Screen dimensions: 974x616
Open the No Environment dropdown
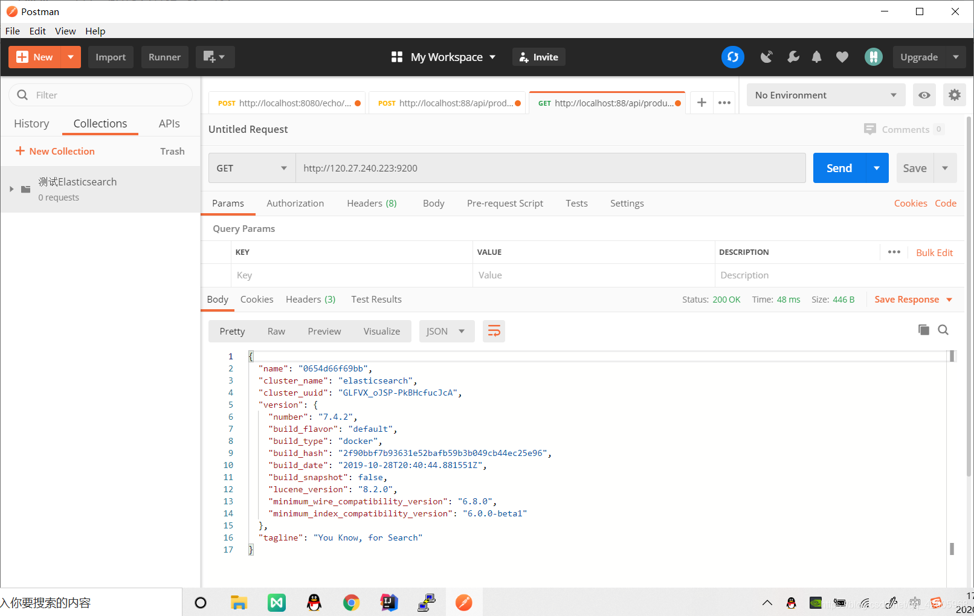[825, 95]
